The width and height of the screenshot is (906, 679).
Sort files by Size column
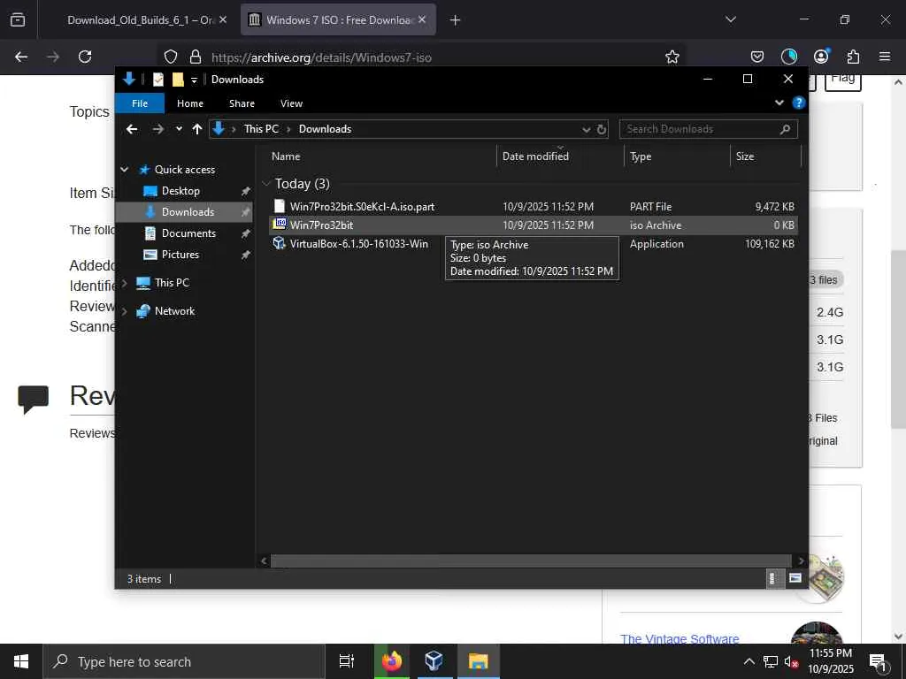(x=765, y=156)
